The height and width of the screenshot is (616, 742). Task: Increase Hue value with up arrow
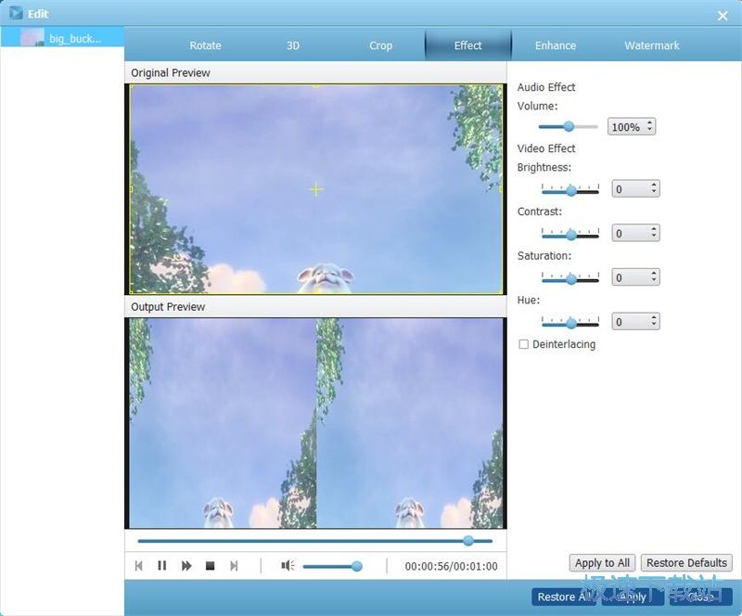click(654, 317)
